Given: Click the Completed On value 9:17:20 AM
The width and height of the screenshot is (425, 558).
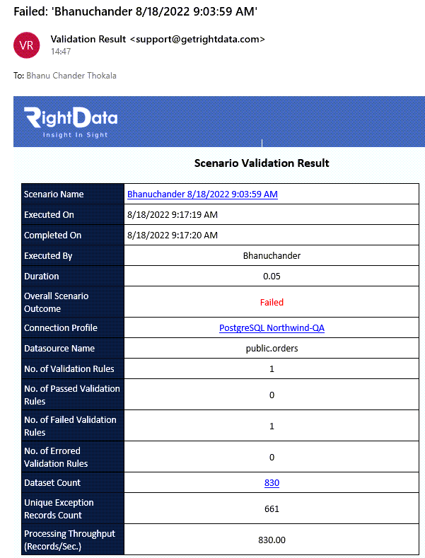Looking at the screenshot, I should pos(173,235).
